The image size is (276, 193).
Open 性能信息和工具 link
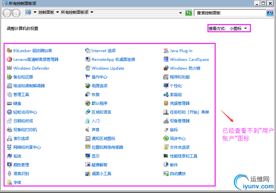coord(183,156)
